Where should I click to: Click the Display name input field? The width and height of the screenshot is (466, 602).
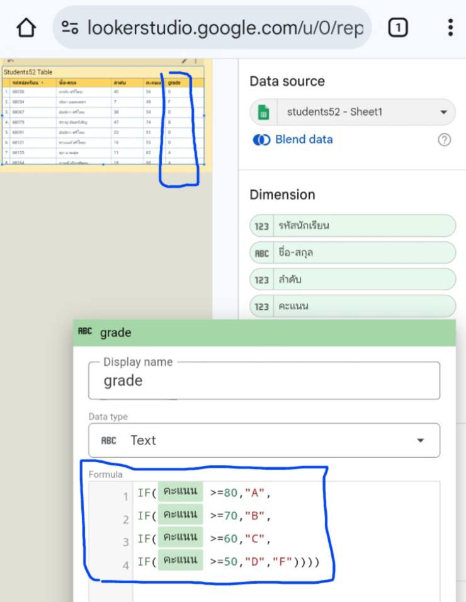tap(264, 381)
